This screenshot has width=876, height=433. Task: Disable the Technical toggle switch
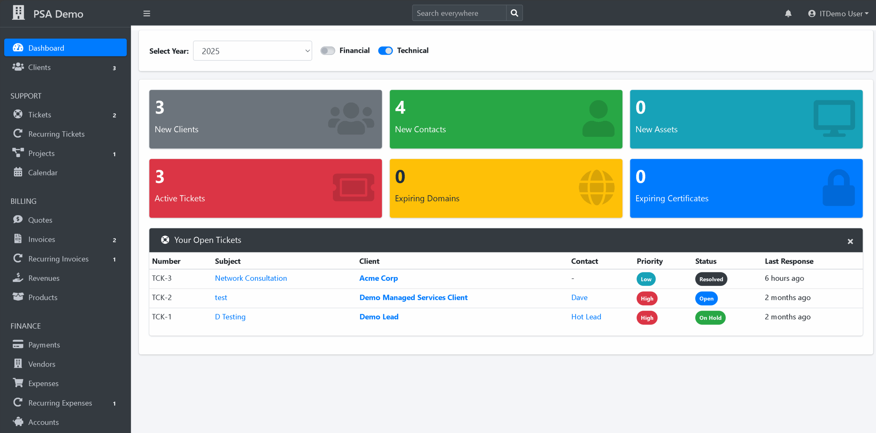click(385, 51)
